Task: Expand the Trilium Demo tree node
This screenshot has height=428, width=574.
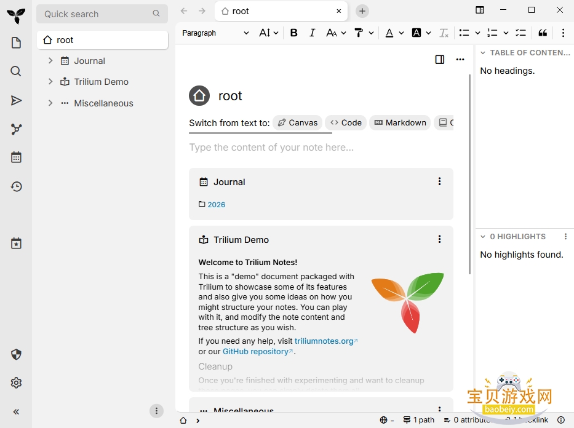Action: [x=50, y=82]
